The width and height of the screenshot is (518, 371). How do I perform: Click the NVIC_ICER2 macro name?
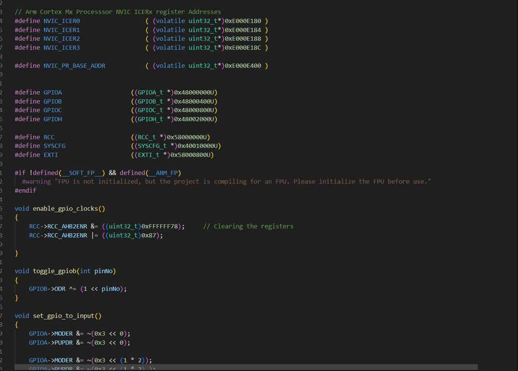pos(62,39)
